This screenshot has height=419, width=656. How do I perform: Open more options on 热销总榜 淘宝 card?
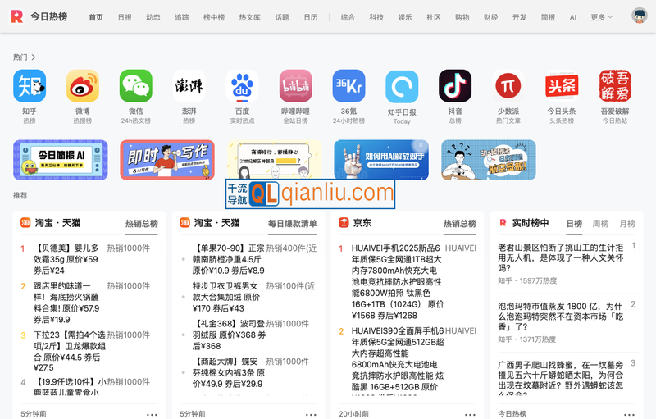(x=152, y=414)
